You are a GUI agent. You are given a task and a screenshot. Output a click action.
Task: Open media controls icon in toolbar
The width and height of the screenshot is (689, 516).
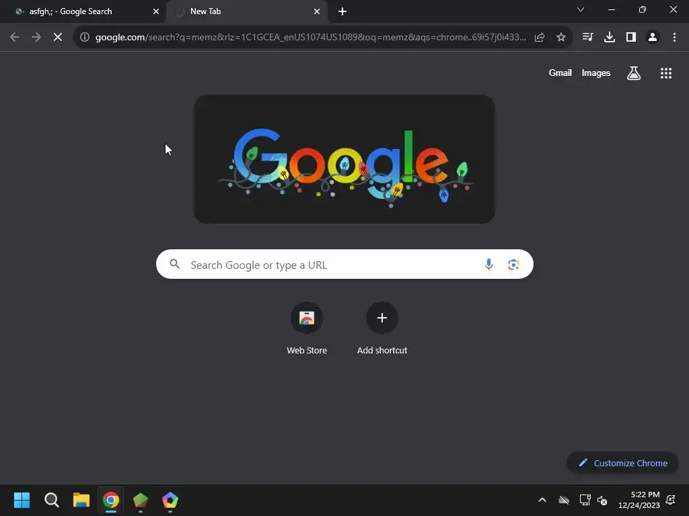(587, 38)
